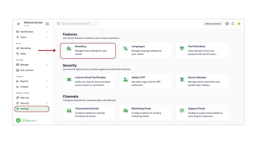Click the Languages translate icon

click(126, 49)
